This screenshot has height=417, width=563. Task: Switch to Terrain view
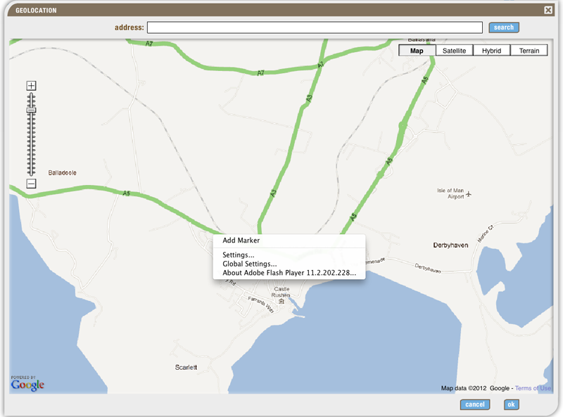click(x=529, y=51)
